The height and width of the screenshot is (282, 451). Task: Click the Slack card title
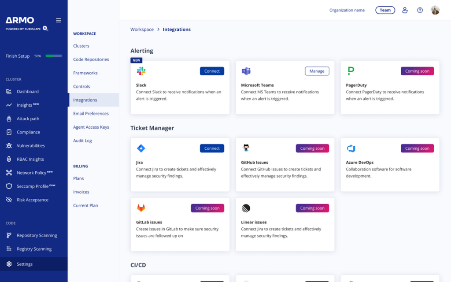coord(141,85)
